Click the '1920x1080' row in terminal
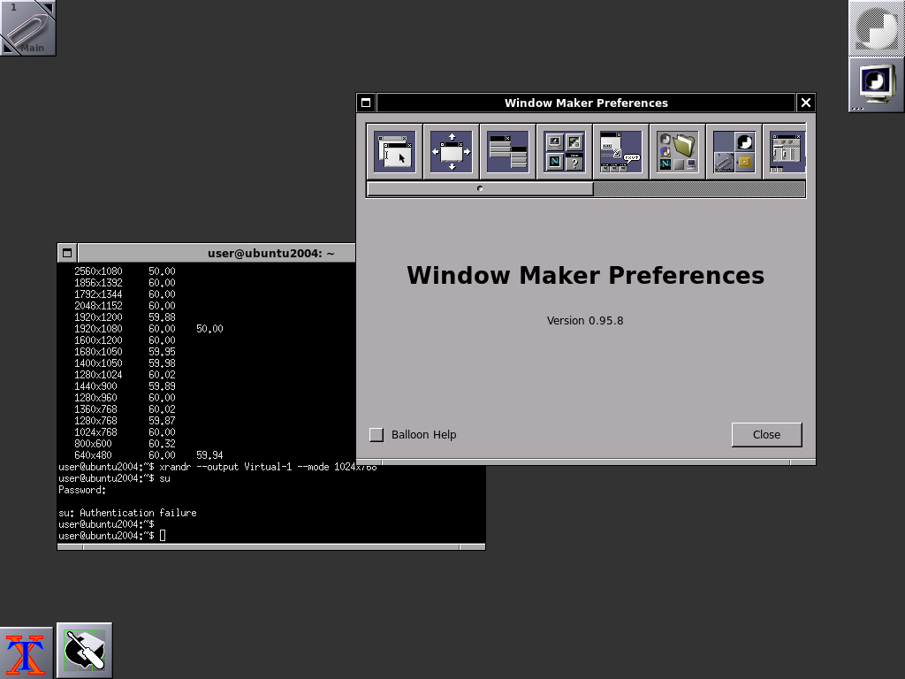The image size is (905, 679). click(148, 329)
